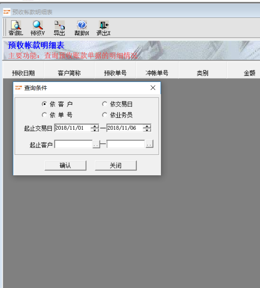The height and width of the screenshot is (288, 260).
Task: Click the end date field 2018/11/06
Action: coord(125,128)
